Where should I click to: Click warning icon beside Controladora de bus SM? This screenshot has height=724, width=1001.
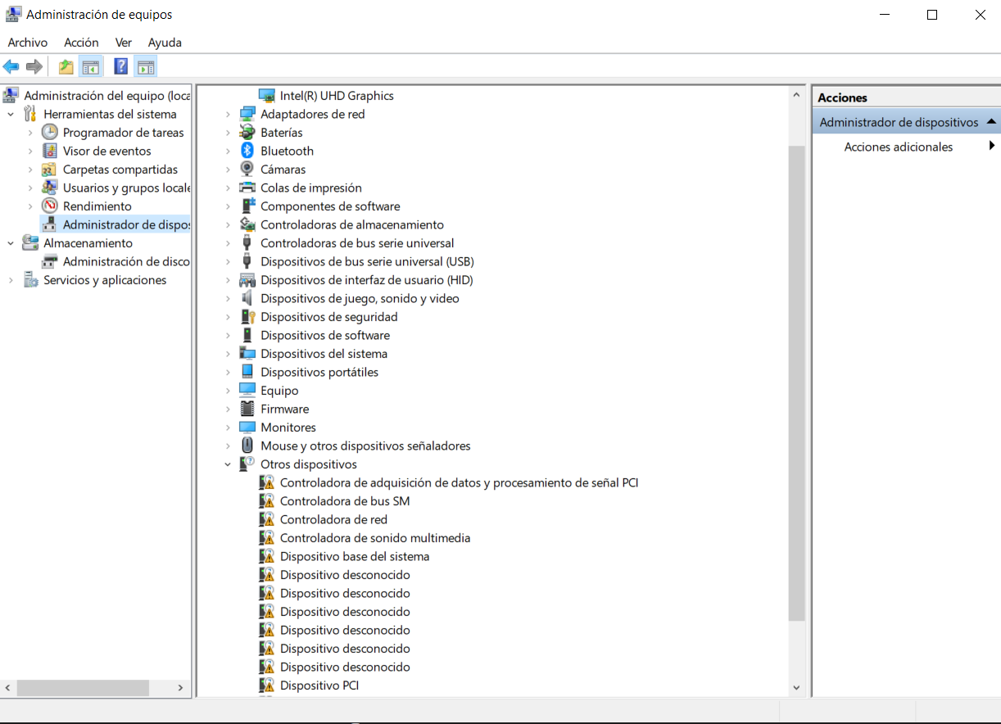click(x=267, y=501)
